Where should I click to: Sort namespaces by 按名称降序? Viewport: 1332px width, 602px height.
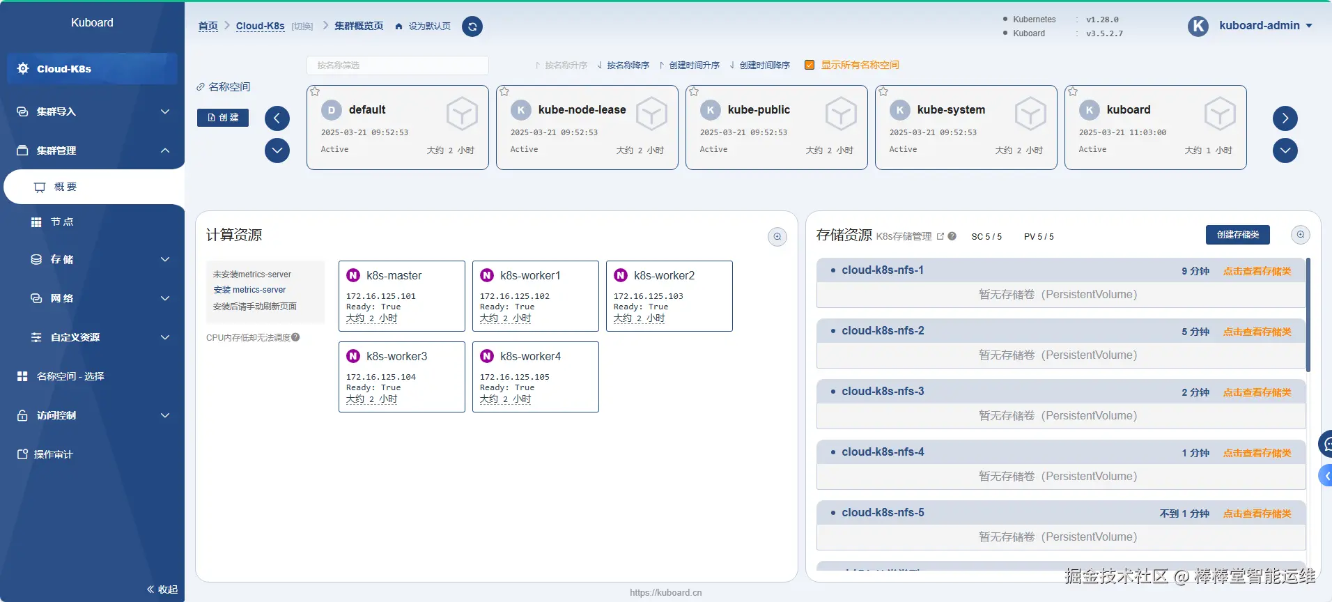(623, 65)
